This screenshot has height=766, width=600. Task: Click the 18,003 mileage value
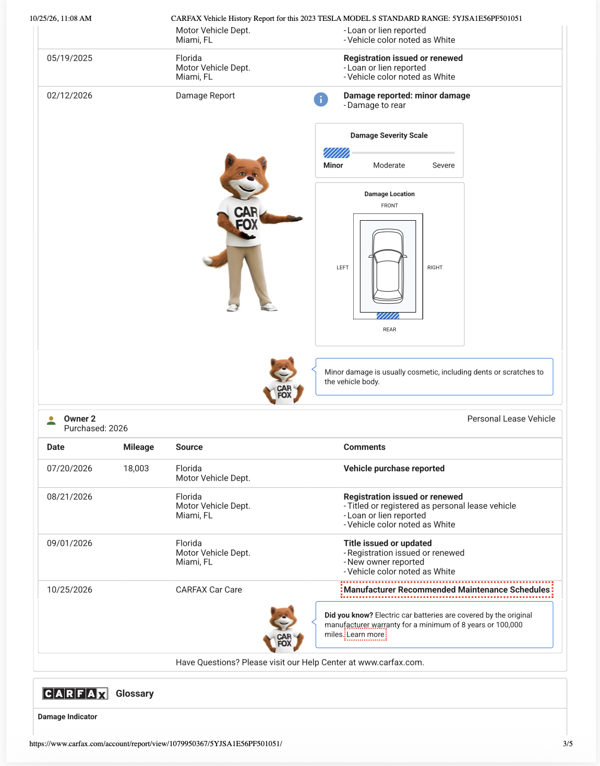136,469
